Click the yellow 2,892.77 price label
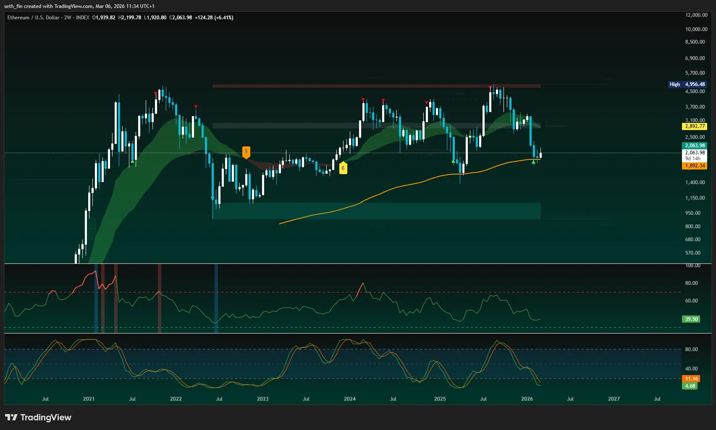This screenshot has height=430, width=716. (695, 126)
